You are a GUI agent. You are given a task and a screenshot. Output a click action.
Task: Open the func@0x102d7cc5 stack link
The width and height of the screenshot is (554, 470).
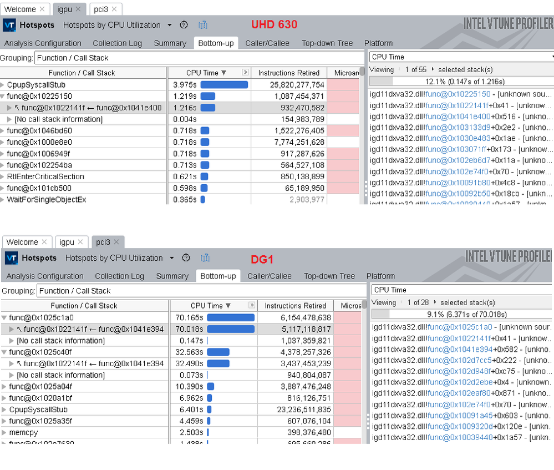[x=460, y=360]
